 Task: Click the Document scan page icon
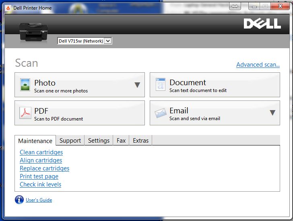161,84
